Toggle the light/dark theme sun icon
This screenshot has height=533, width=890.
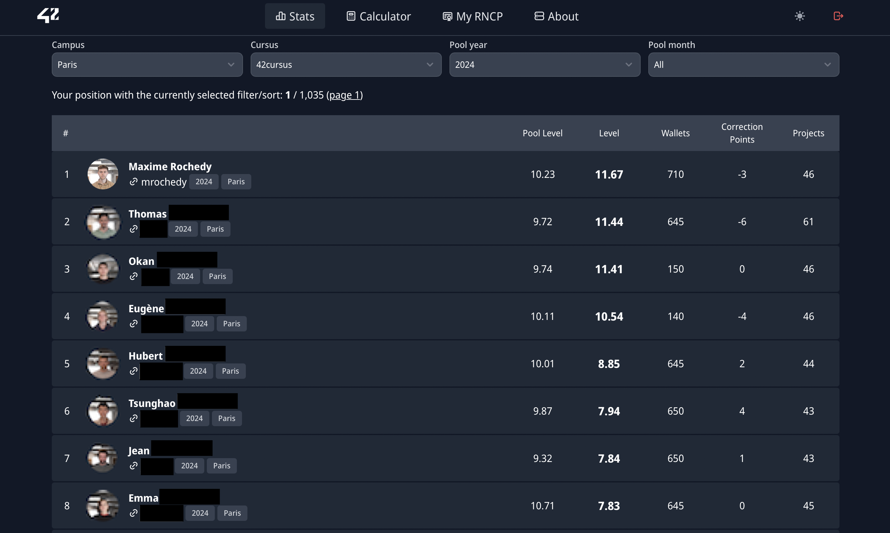(800, 16)
